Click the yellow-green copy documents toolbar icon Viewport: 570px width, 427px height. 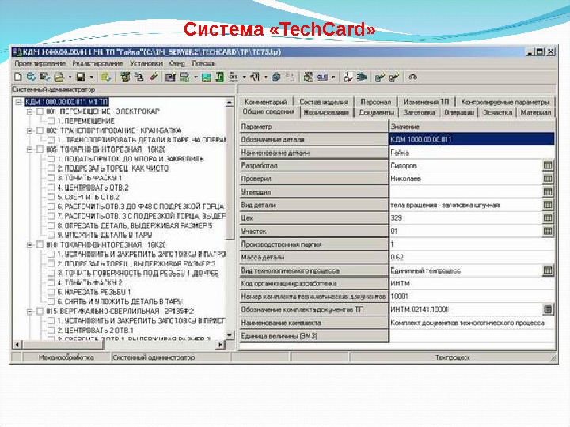point(106,77)
